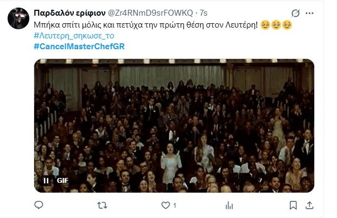Screen dimensions: 337x218
Task: Click the GIF label badge
Action: (62, 181)
